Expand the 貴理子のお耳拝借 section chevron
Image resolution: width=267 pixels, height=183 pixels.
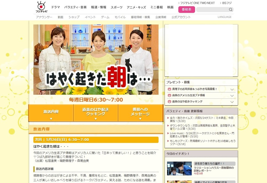(x=232, y=89)
